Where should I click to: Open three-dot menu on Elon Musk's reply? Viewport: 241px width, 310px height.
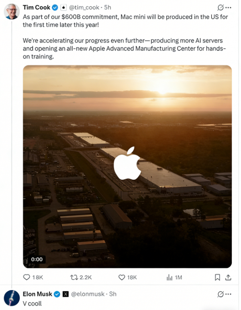click(x=228, y=294)
